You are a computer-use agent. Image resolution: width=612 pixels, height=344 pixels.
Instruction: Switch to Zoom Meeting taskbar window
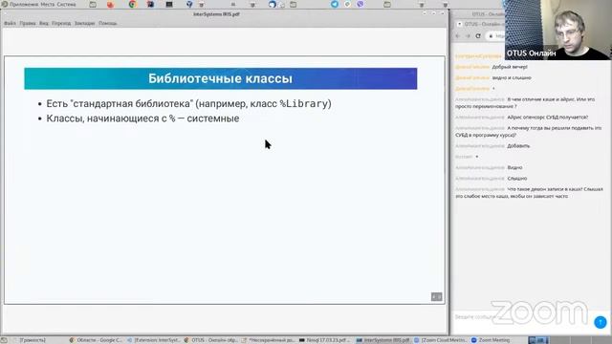pyautogui.click(x=491, y=340)
